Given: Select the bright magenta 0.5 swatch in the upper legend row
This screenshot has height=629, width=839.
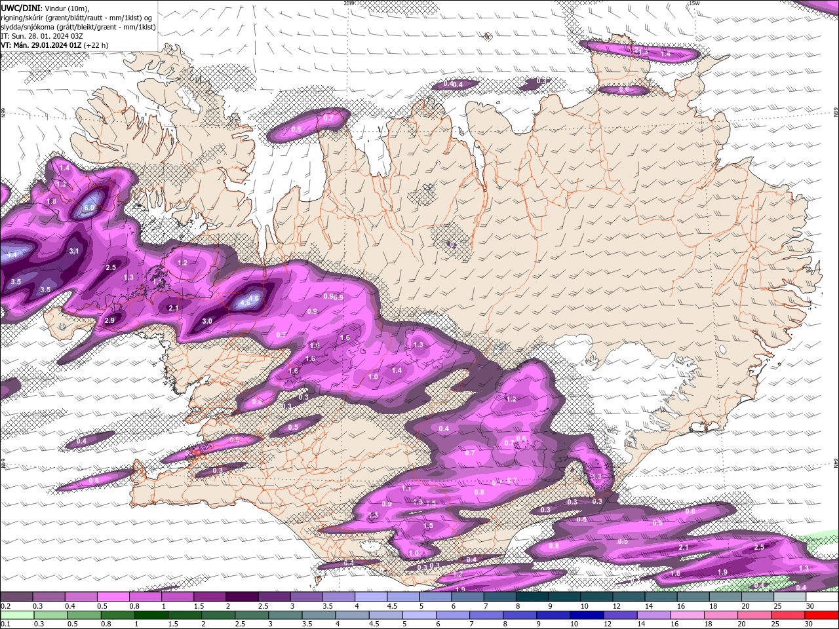Looking at the screenshot, I should [x=114, y=597].
